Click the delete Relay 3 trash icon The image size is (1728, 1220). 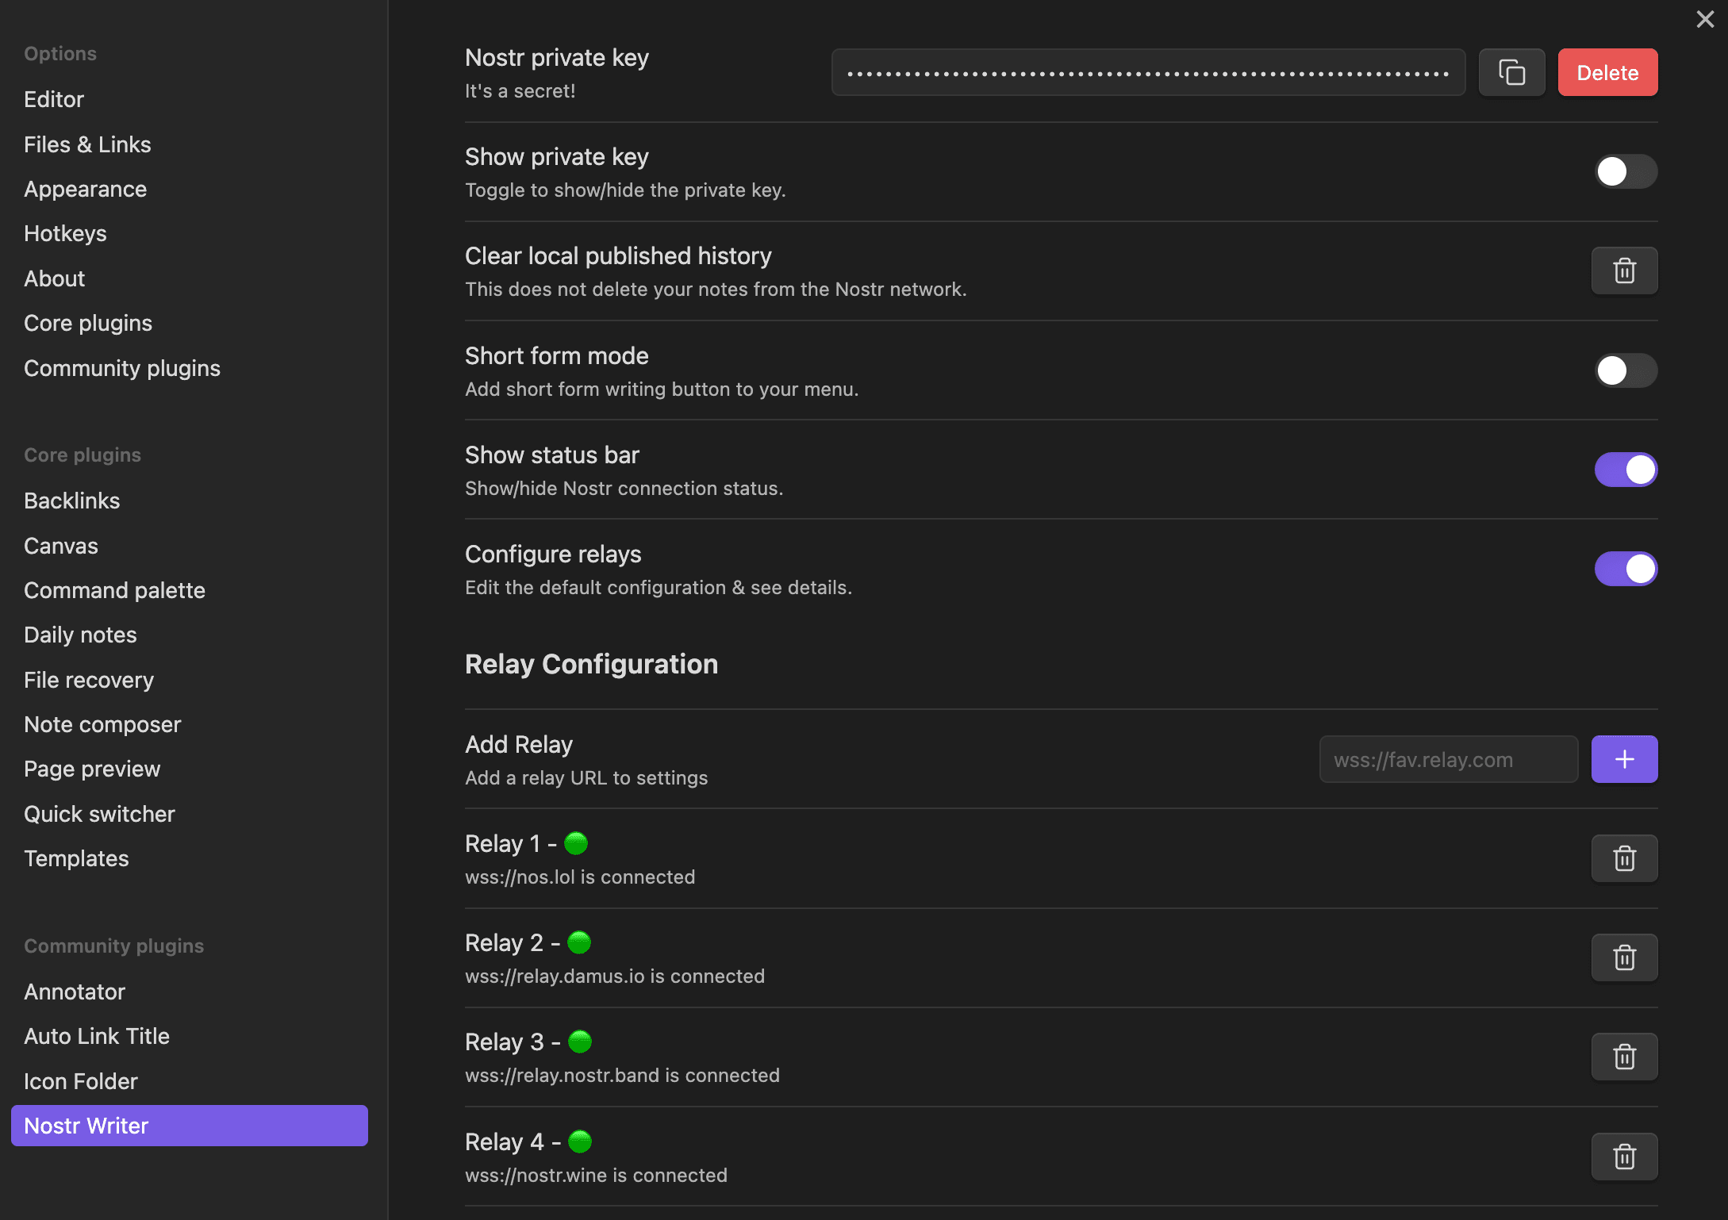pyautogui.click(x=1624, y=1055)
